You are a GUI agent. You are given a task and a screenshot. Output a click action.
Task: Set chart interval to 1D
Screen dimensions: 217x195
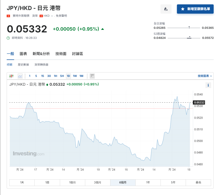pos(68,76)
